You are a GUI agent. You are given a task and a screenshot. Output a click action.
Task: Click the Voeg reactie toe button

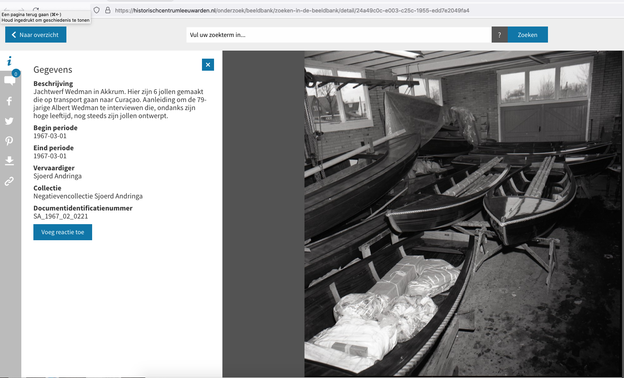tap(63, 232)
